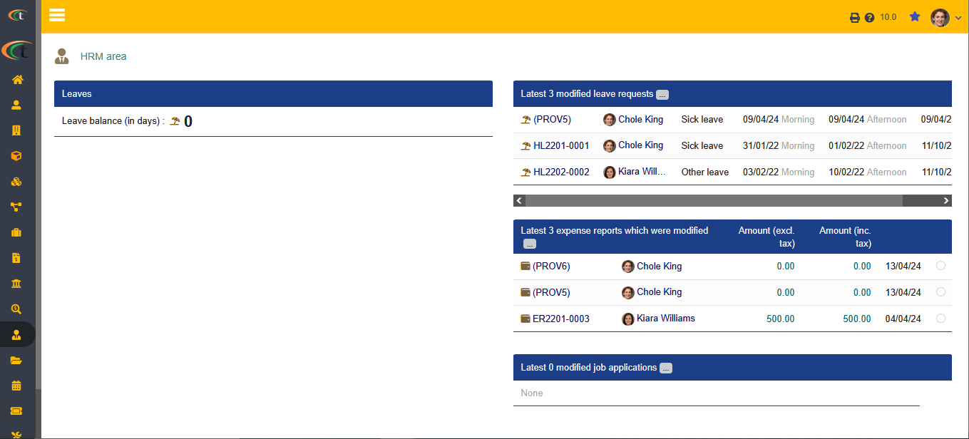Click the blue bookmarks star icon
The width and height of the screenshot is (969, 439).
click(915, 16)
